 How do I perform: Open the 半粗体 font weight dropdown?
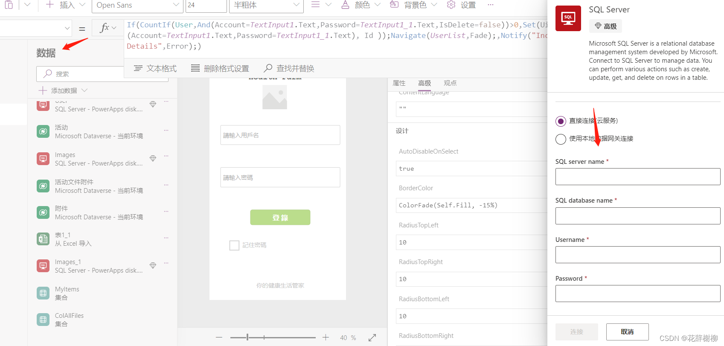tap(266, 5)
